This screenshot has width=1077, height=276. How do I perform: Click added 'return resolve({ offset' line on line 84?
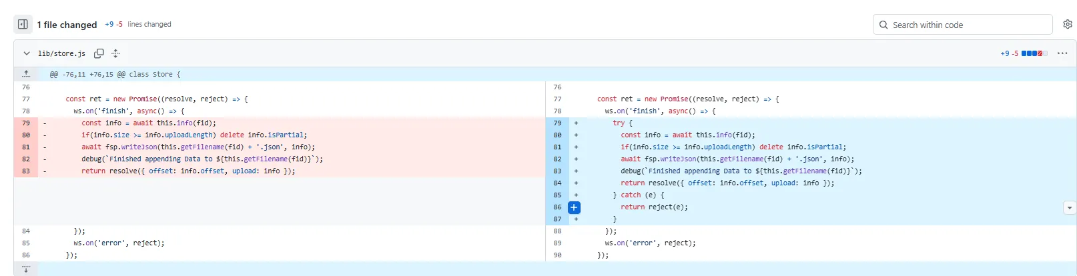(727, 183)
